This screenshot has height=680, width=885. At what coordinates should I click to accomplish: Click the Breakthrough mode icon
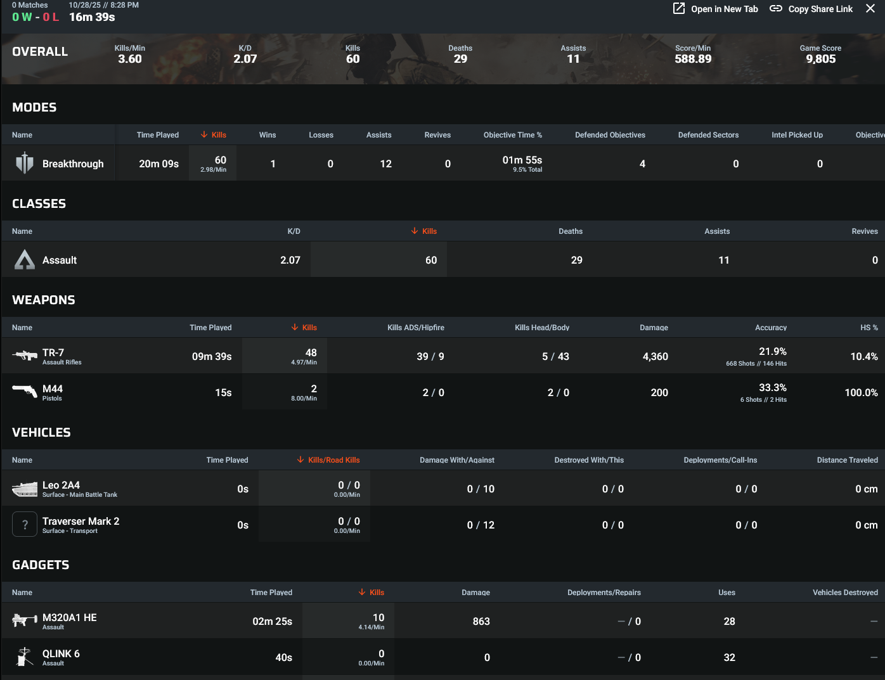[x=25, y=164]
